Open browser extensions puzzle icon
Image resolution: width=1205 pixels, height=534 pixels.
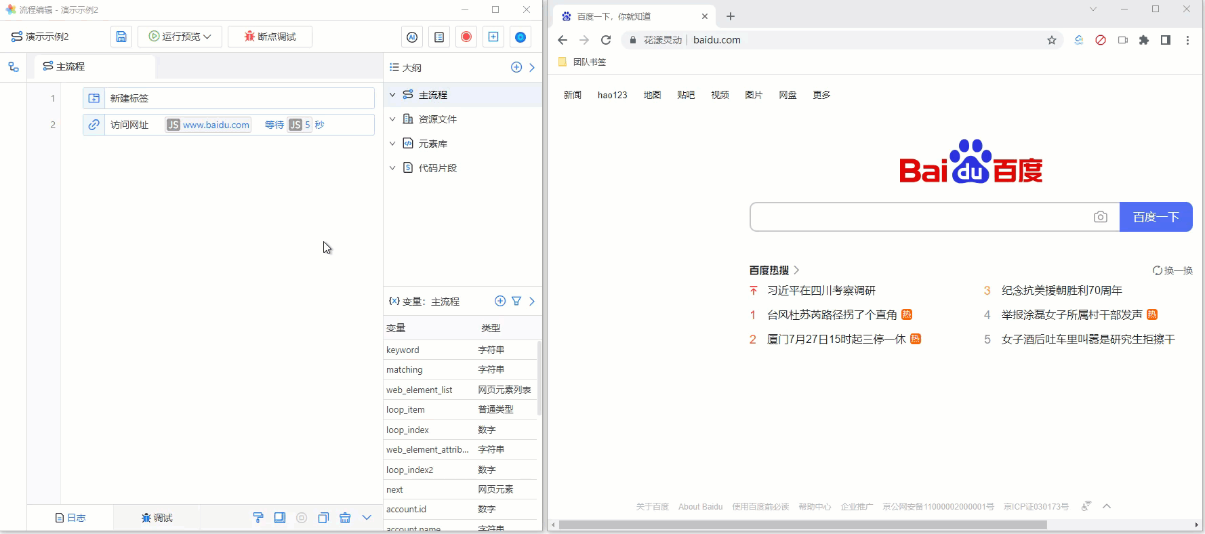coord(1144,40)
